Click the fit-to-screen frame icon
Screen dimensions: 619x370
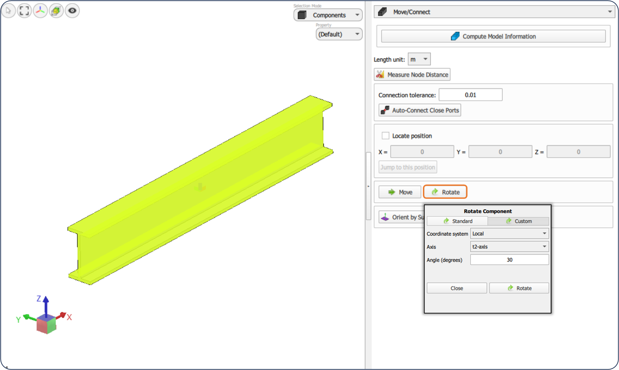[24, 11]
